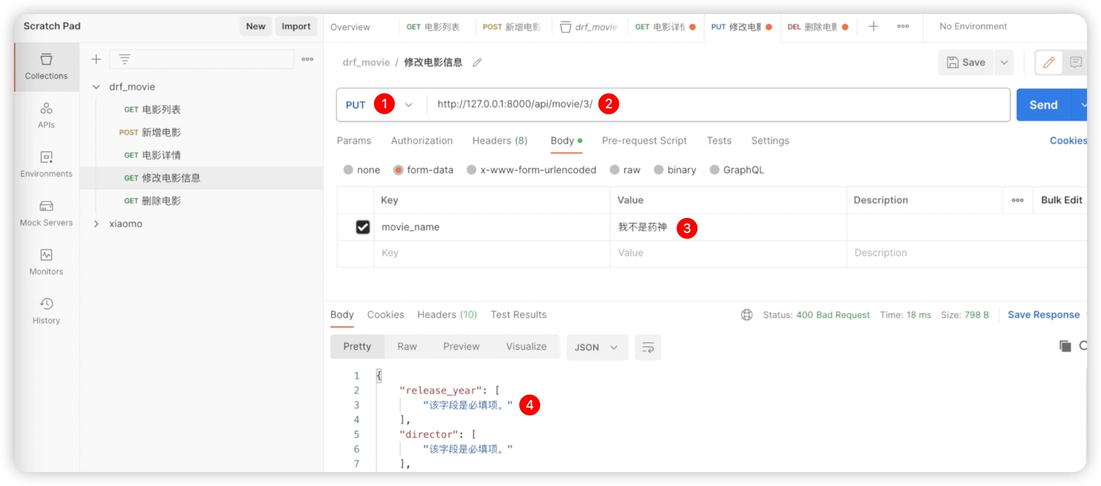Switch response view to Visualize
The image size is (1101, 486).
(x=526, y=346)
